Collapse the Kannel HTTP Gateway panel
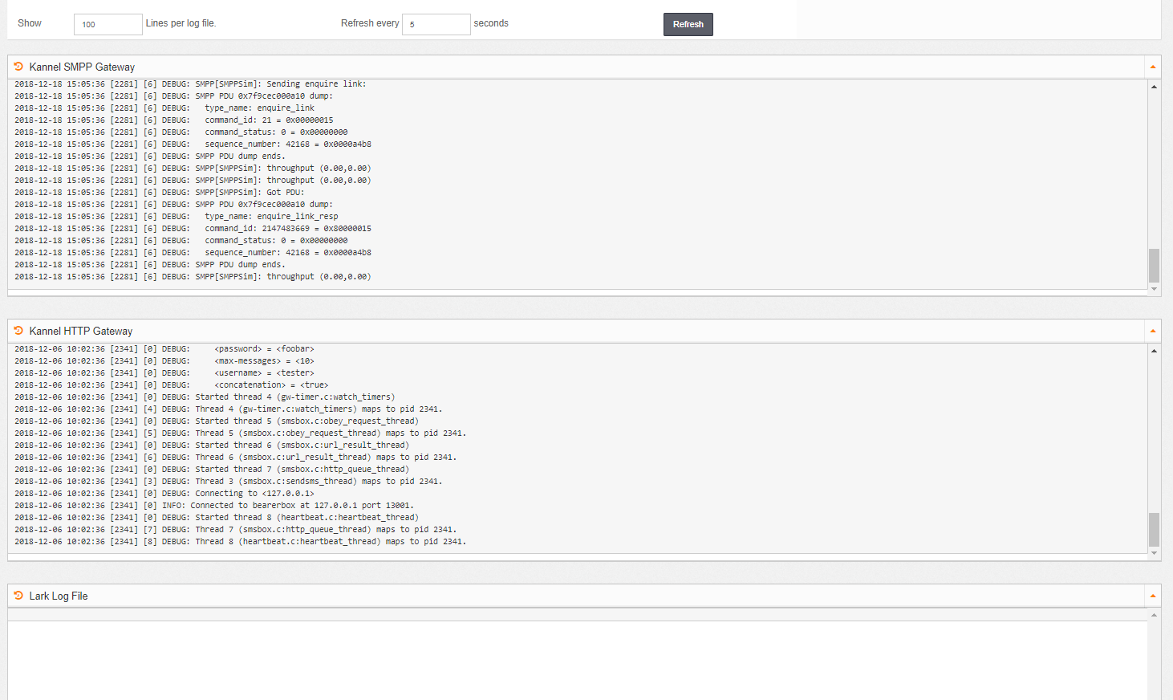The image size is (1173, 700). pos(1153,332)
